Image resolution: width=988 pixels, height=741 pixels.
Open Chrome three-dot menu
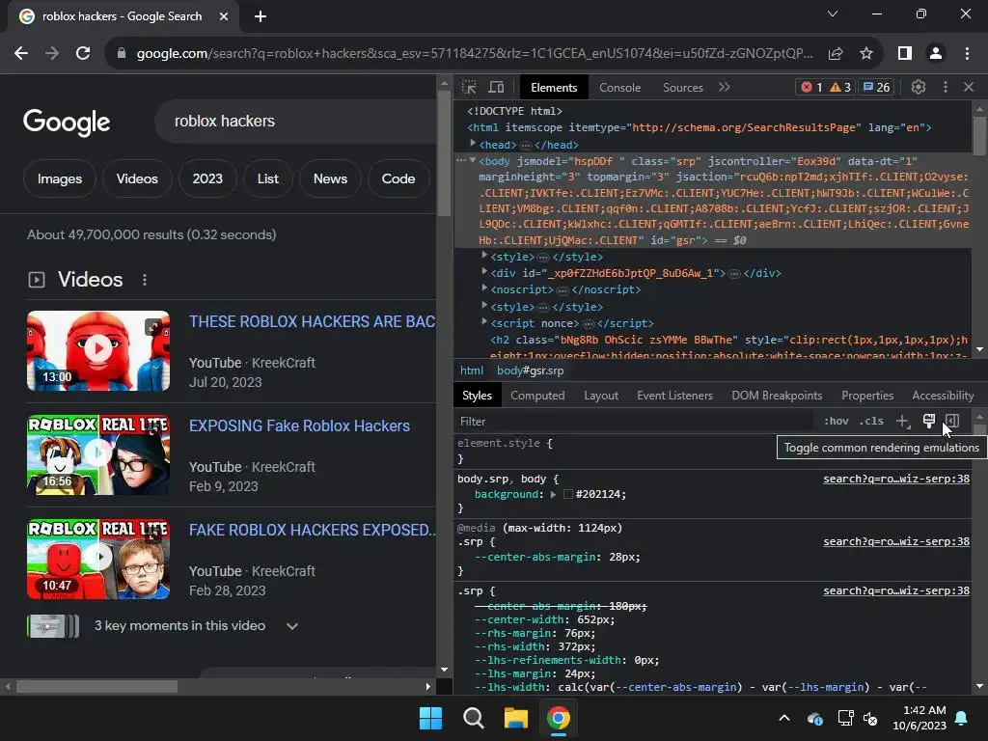click(967, 54)
